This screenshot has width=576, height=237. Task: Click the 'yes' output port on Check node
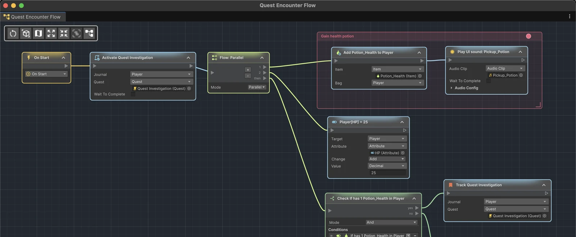[417, 208]
